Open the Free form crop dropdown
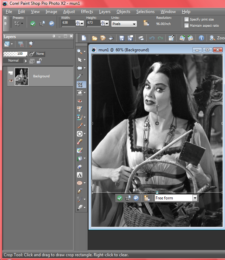 click(195, 198)
